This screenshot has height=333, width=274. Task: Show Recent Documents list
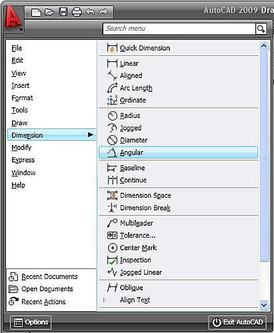(x=43, y=276)
